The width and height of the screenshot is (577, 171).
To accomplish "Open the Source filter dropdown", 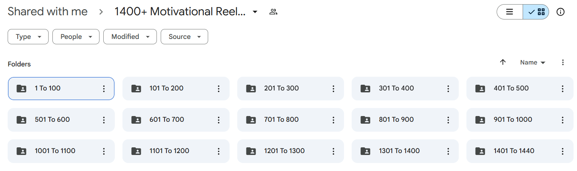I will pos(184,37).
